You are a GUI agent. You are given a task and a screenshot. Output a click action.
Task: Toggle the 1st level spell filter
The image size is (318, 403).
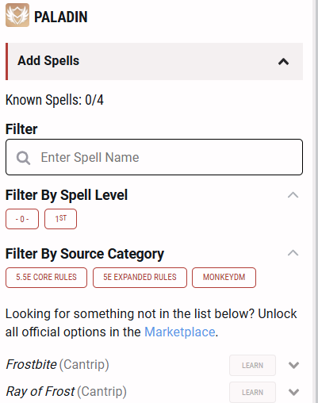point(60,219)
